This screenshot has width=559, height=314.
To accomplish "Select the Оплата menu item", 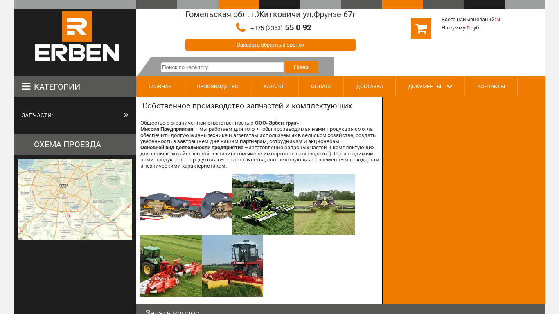I will [321, 87].
